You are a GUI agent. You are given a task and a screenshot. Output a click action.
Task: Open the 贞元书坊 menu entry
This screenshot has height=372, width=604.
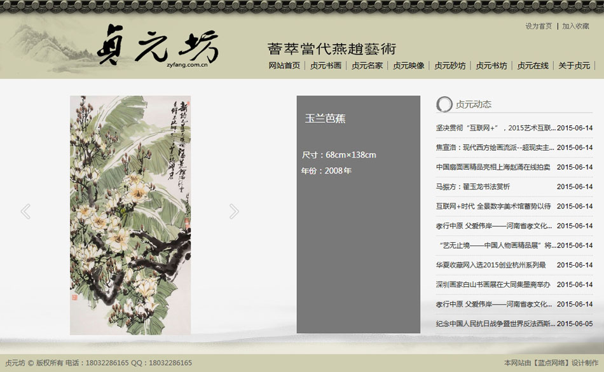pos(491,65)
